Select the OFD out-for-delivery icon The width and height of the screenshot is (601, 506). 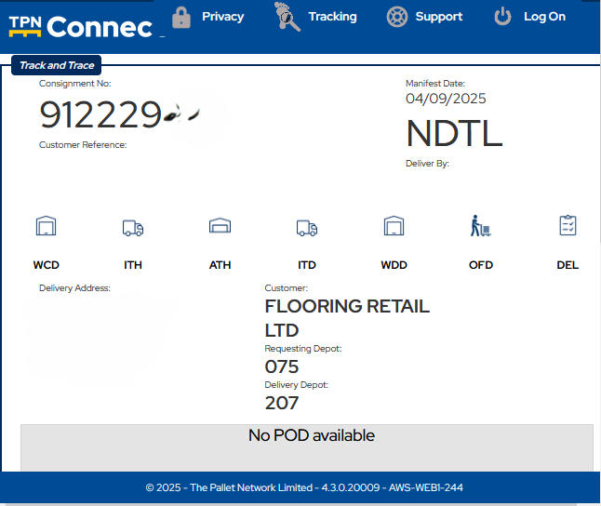tap(480, 226)
